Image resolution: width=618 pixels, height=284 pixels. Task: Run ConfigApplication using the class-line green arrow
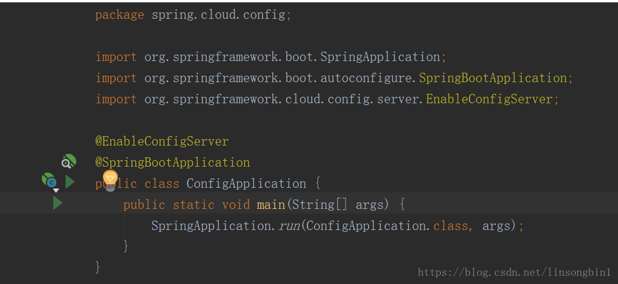coord(70,182)
